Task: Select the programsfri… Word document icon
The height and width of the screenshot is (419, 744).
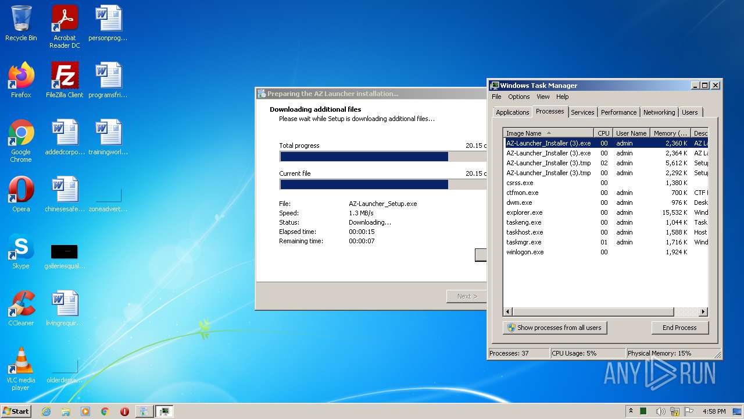Action: [x=108, y=80]
